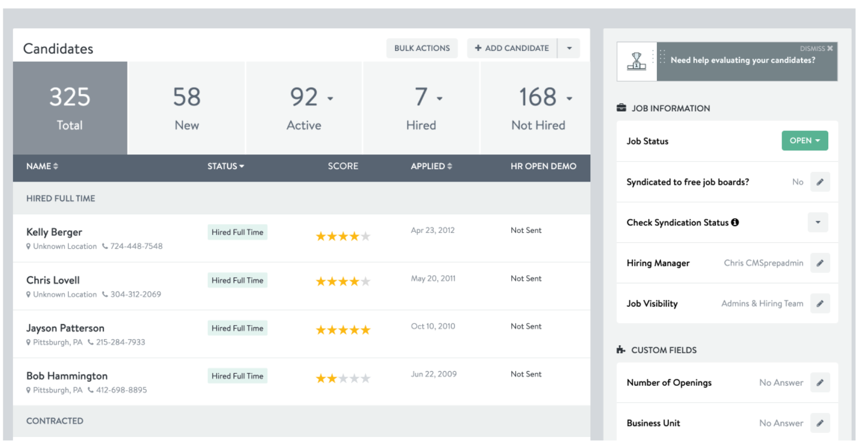Open the Hired candidates dropdown

pyautogui.click(x=440, y=99)
